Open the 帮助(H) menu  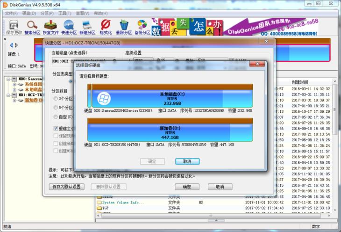coord(100,13)
